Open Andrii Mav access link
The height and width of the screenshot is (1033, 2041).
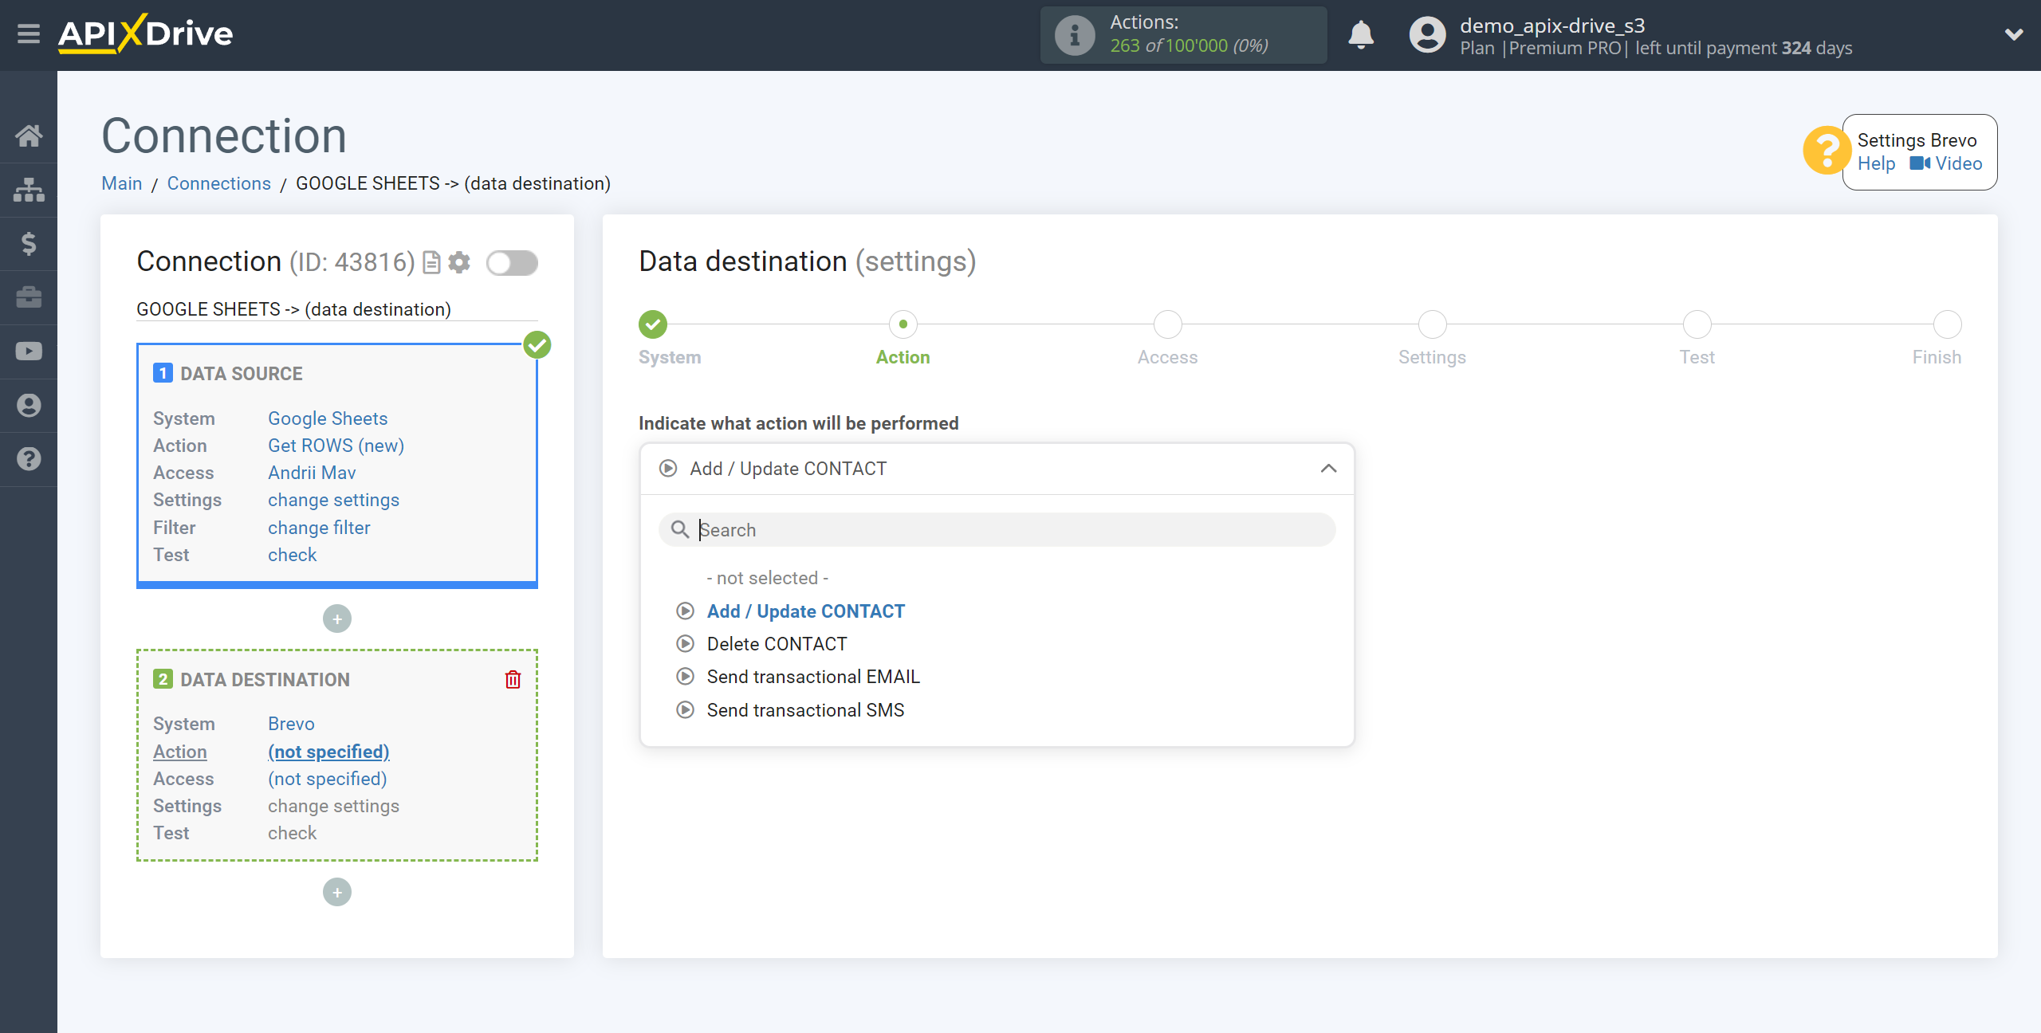click(312, 473)
